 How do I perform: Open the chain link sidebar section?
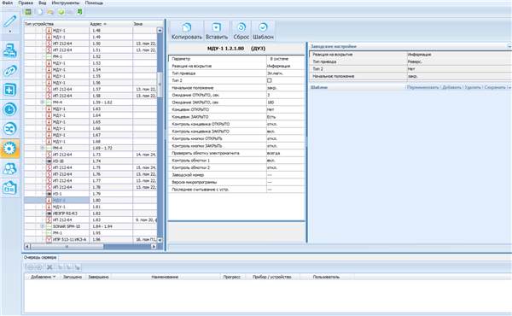point(9,70)
